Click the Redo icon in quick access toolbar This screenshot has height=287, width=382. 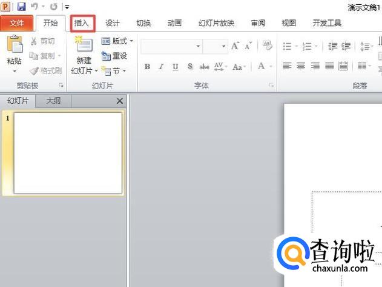click(x=53, y=7)
